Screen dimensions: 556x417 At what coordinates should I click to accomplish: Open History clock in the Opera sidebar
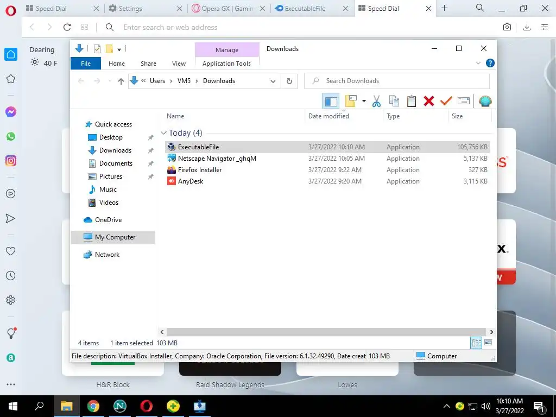[11, 275]
